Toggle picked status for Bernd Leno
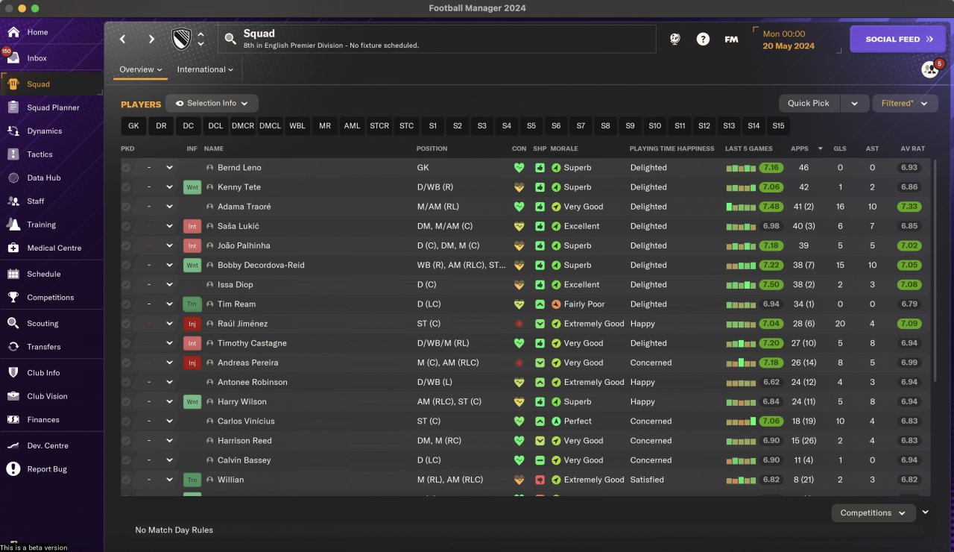The width and height of the screenshot is (954, 552). (x=126, y=168)
